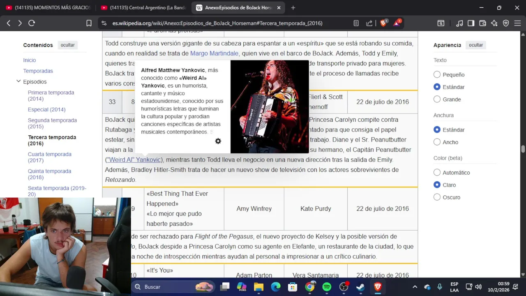
Task: Select Pequeño text size
Action: (437, 74)
